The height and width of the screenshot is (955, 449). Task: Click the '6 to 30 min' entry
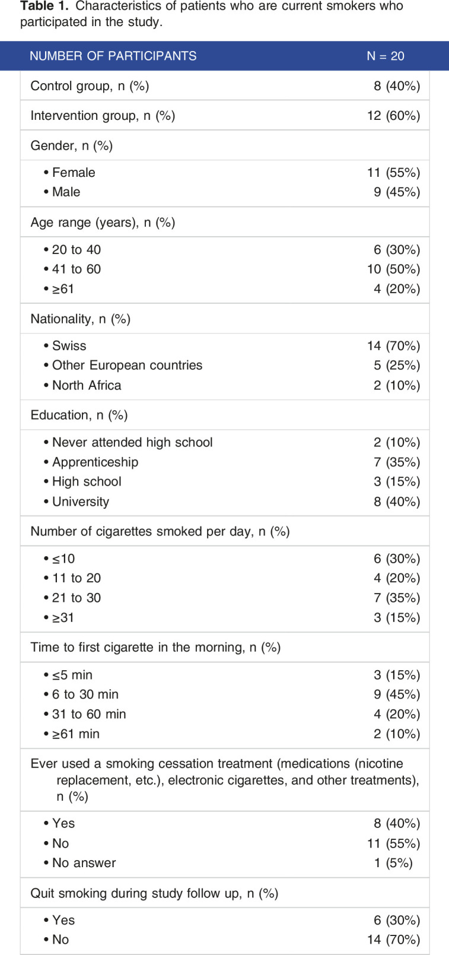[x=85, y=694]
